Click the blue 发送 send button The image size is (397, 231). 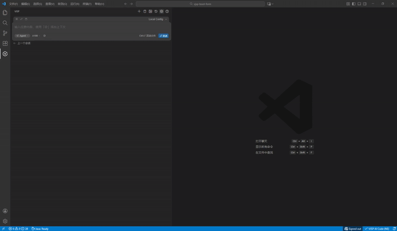pos(163,36)
